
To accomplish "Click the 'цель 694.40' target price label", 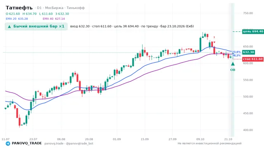I will 253,31.
